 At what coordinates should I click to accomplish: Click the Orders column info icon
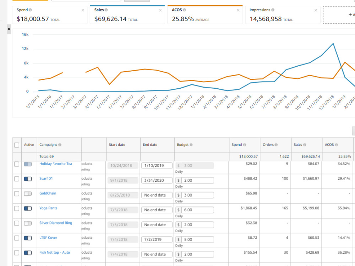point(276,145)
